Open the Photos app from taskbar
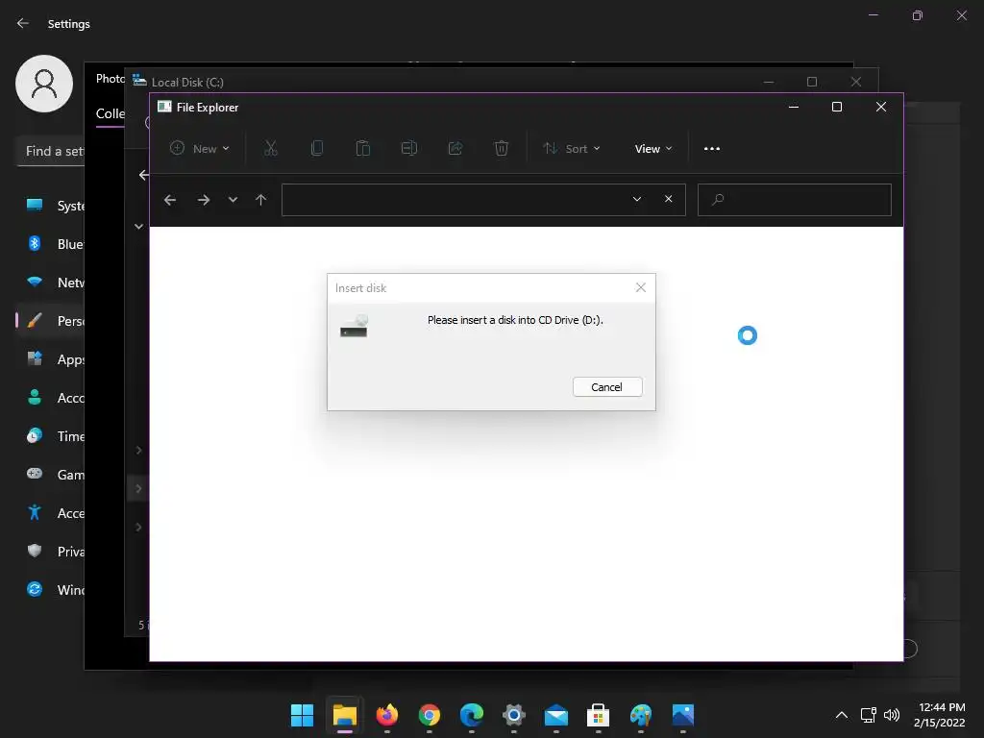 click(x=683, y=715)
